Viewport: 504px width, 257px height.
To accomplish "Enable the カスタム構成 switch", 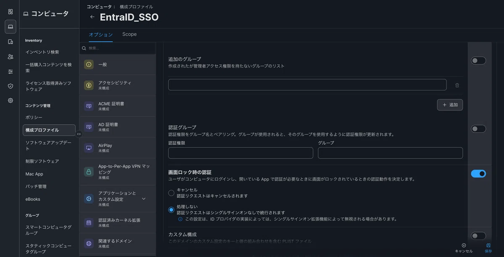I will coord(478,236).
